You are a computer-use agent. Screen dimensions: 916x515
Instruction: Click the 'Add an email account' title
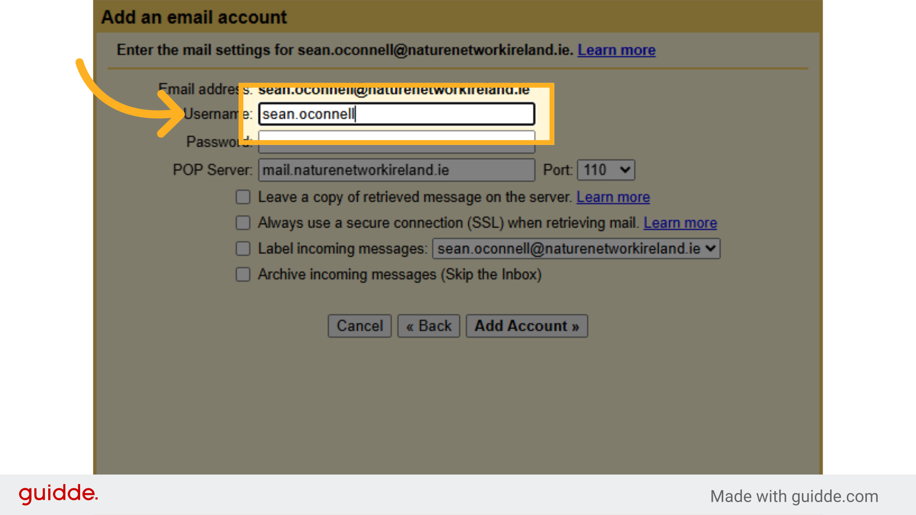click(x=194, y=17)
